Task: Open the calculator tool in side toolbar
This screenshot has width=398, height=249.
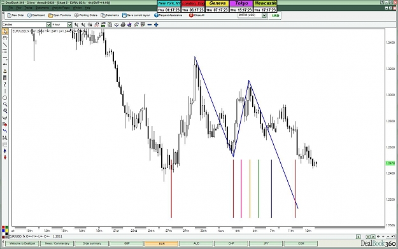Action: tap(5, 78)
